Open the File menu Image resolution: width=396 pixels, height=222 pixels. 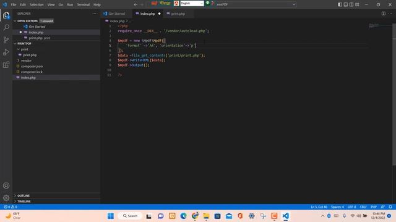tap(14, 4)
